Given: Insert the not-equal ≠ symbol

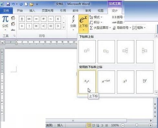Looking at the screenshot, I should coord(44,19).
